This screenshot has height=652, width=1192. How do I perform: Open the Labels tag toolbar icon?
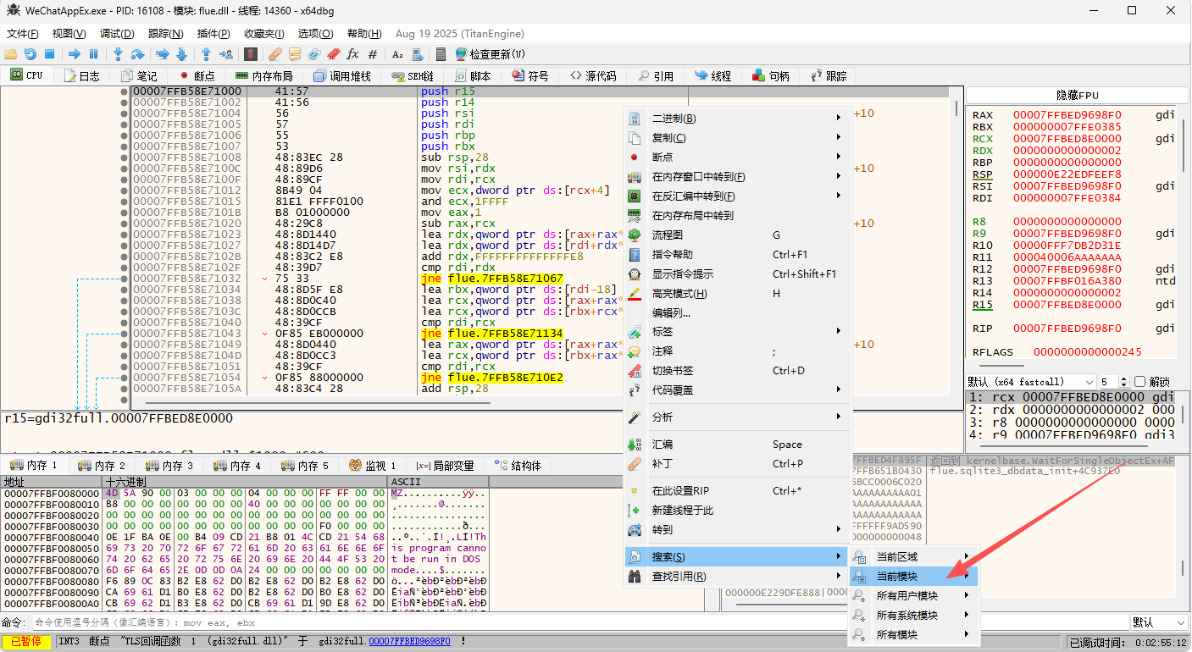313,54
